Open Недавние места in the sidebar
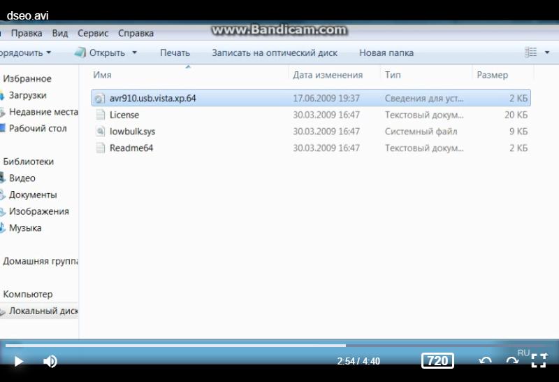 click(x=43, y=112)
